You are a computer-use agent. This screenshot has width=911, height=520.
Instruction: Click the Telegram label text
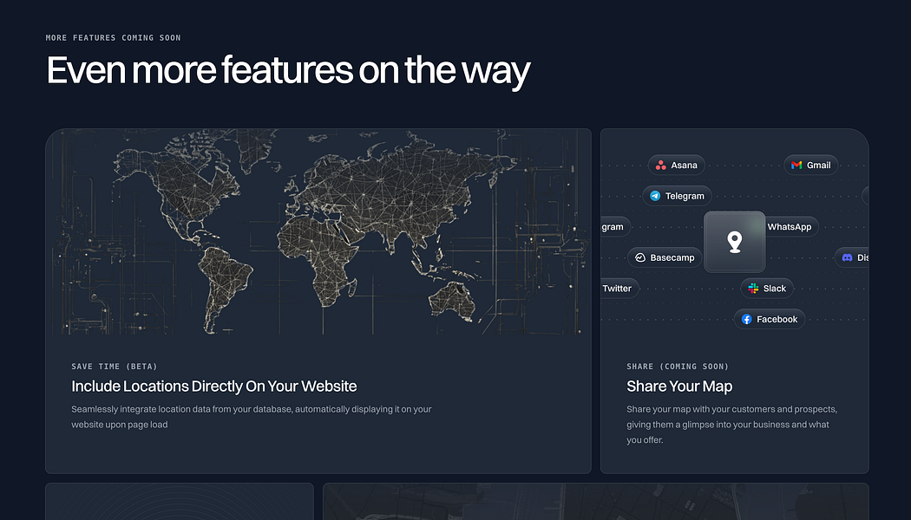(x=685, y=196)
